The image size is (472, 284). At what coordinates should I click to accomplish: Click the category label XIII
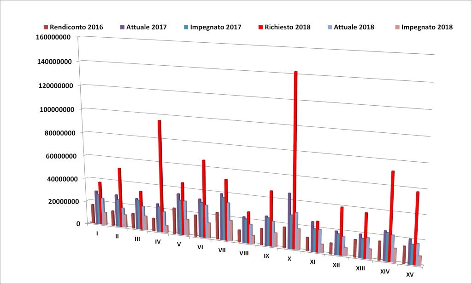(360, 268)
